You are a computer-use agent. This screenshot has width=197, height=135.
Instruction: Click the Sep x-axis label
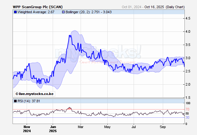(x=163, y=128)
